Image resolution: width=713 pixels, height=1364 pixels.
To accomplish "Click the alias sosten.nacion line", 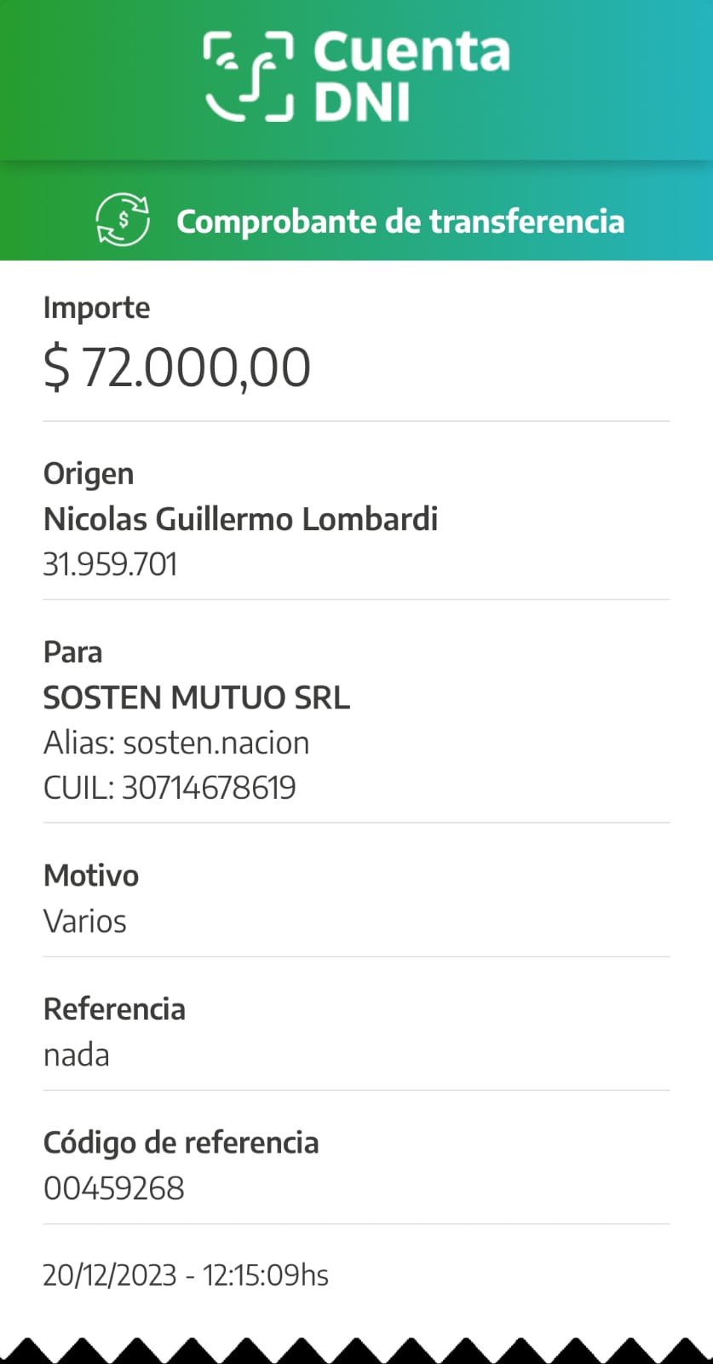I will pyautogui.click(x=176, y=743).
